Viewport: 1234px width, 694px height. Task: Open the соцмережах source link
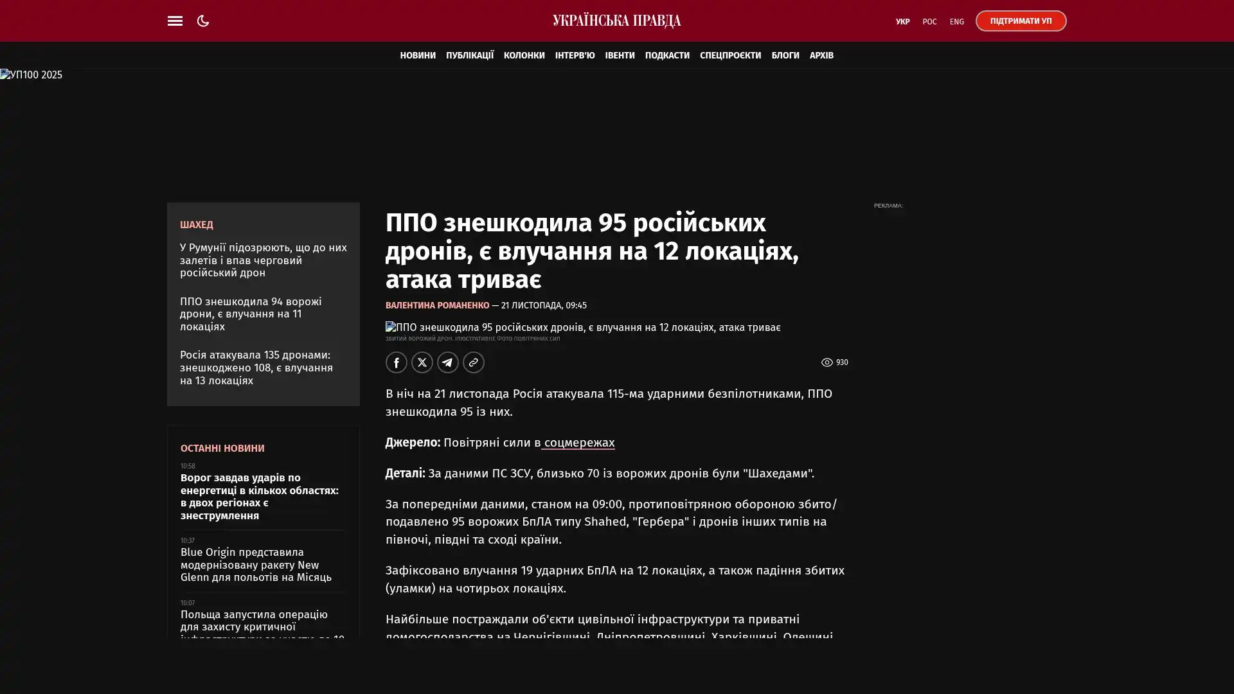pos(578,443)
